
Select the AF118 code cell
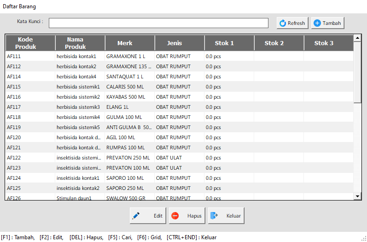click(x=30, y=117)
